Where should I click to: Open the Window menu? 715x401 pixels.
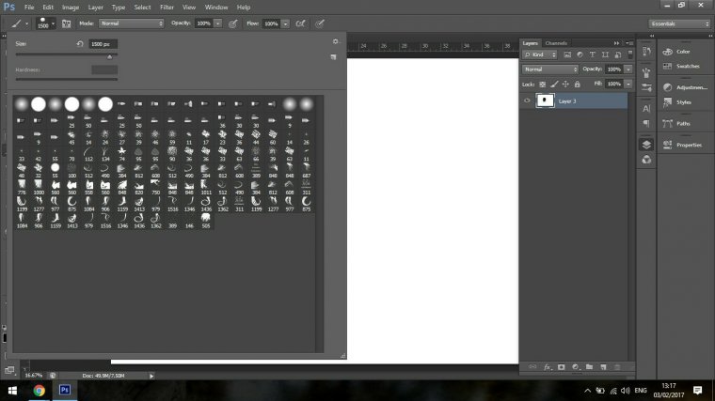click(x=216, y=8)
